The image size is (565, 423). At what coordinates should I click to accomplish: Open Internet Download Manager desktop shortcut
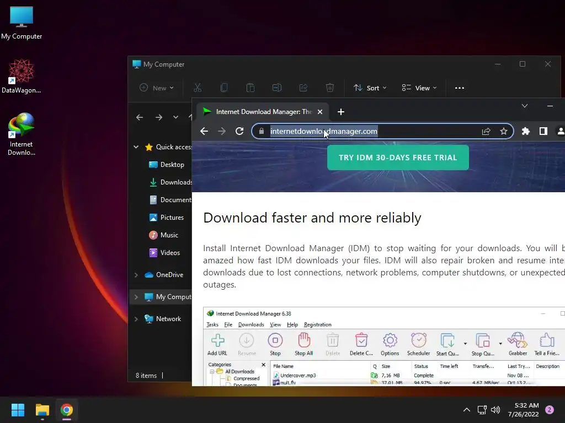click(x=22, y=134)
